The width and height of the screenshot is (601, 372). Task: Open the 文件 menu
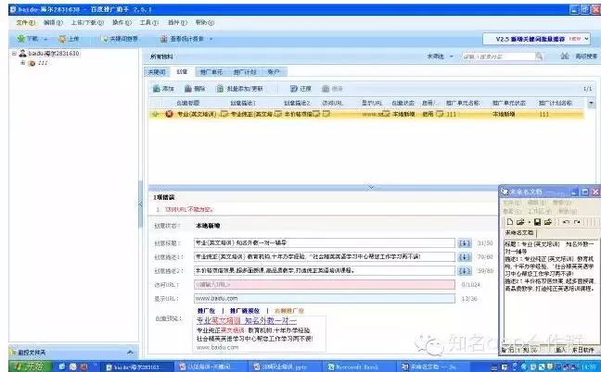click(x=25, y=22)
